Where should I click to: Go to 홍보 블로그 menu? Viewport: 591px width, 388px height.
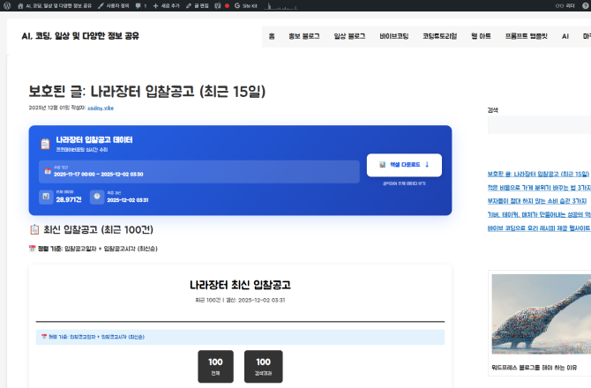(304, 37)
